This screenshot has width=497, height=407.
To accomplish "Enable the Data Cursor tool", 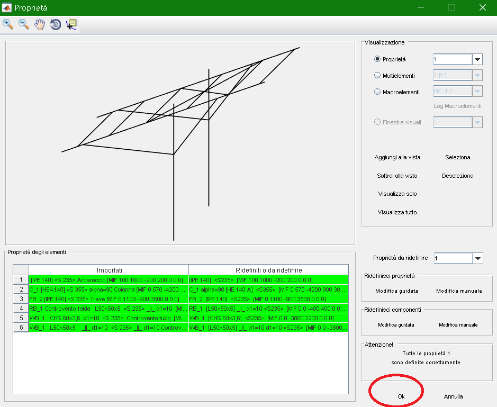I will [x=71, y=24].
